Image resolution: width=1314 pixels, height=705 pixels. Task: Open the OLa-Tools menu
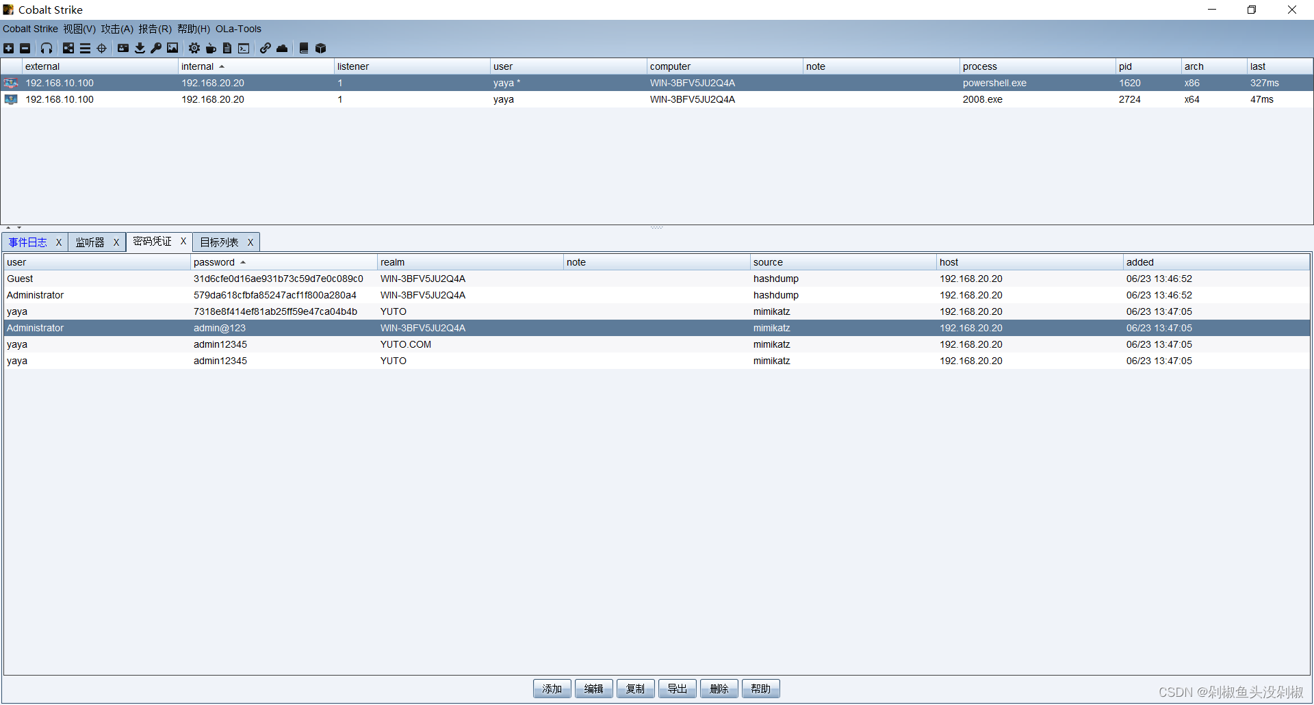pyautogui.click(x=238, y=29)
